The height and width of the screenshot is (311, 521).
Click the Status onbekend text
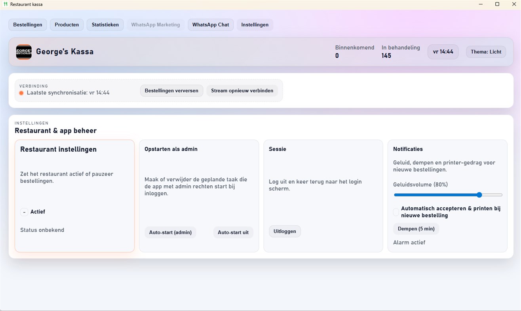pyautogui.click(x=42, y=230)
